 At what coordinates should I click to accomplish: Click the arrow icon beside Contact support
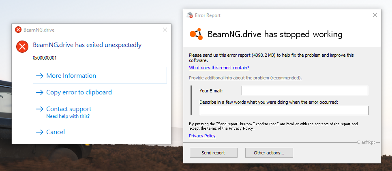40,109
